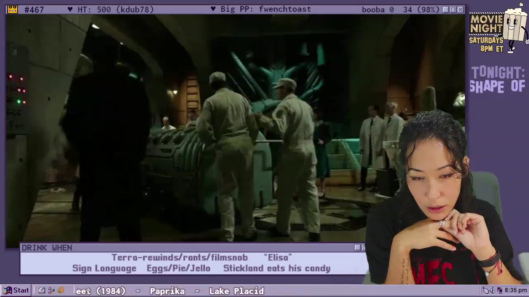Close the movie window

[x=460, y=10]
